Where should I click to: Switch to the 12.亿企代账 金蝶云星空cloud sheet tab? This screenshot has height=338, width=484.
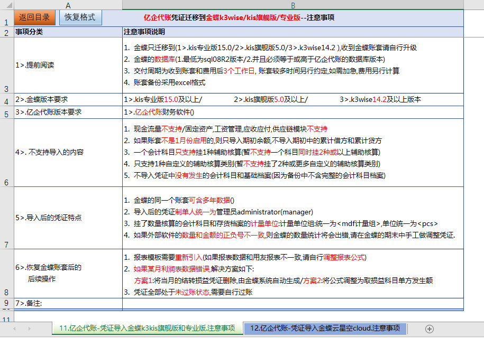click(x=325, y=328)
